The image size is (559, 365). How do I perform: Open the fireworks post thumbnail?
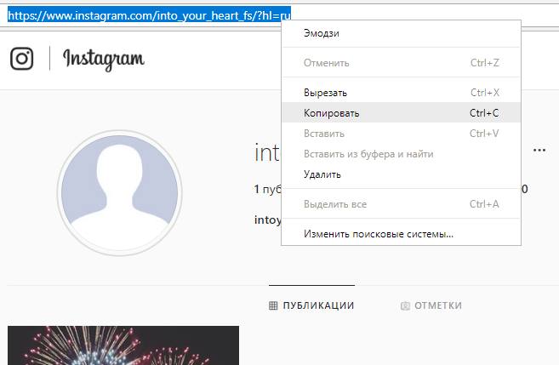click(123, 345)
